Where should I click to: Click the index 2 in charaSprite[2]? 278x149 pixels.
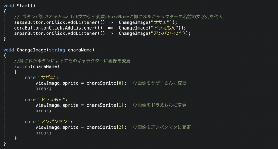[120, 127]
